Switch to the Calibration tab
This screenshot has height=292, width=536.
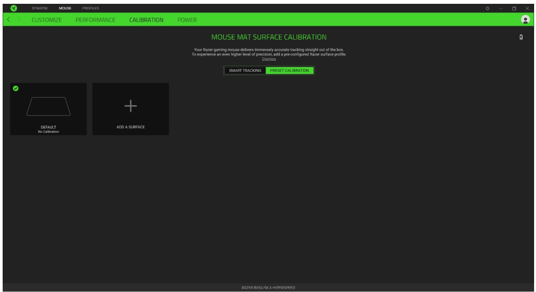146,20
